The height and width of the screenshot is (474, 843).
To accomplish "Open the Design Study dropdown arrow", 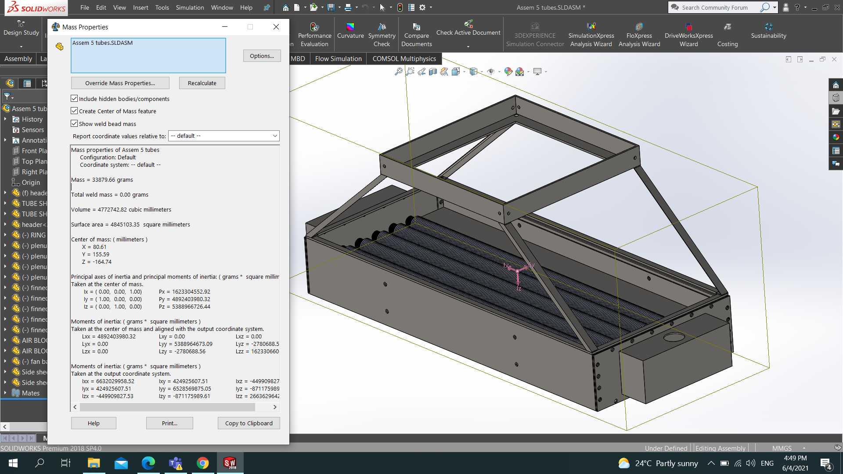I will click(21, 47).
